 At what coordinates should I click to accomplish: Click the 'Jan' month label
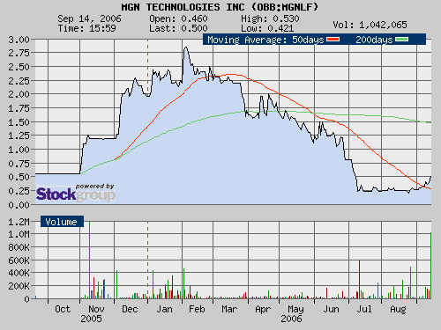pos(164,309)
